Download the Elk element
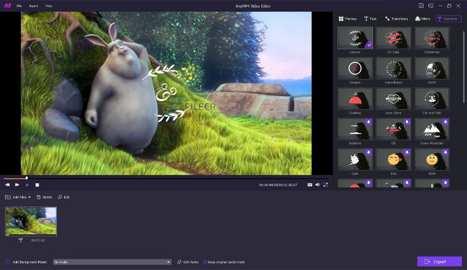Viewport: 467px width, 270px height. (407, 122)
